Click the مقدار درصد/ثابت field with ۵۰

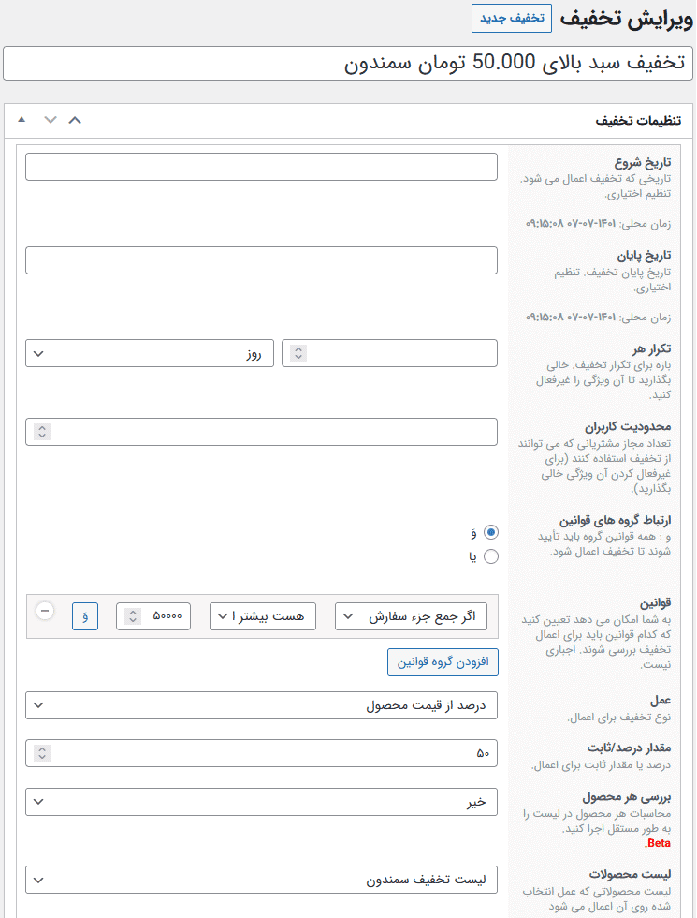pyautogui.click(x=261, y=753)
